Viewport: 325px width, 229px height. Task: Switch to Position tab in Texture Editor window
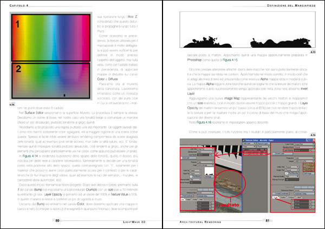click(283, 197)
